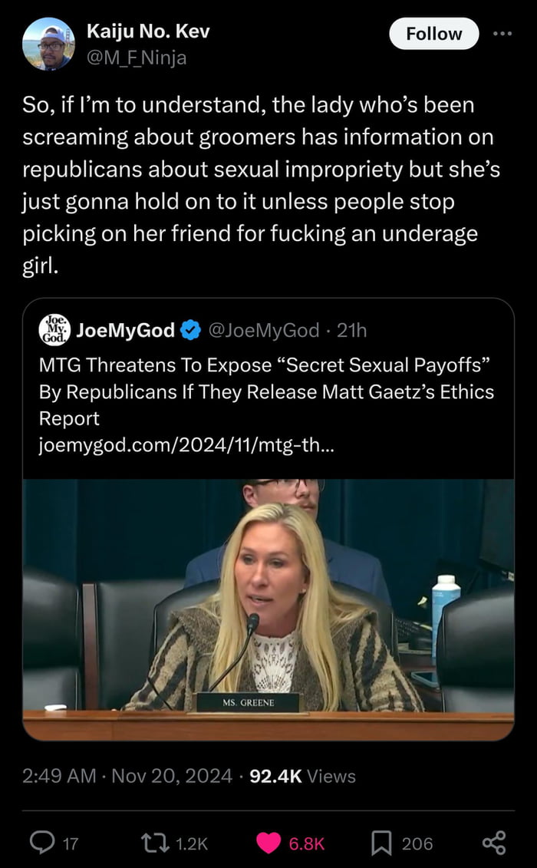The width and height of the screenshot is (537, 868).
Task: Click the 21h timestamp on quoted tweet
Action: (x=352, y=331)
